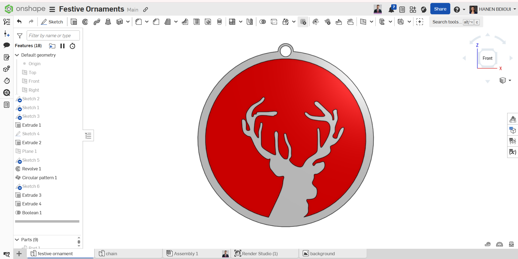Focus the Filter by name or type field
The width and height of the screenshot is (518, 259).
click(53, 36)
